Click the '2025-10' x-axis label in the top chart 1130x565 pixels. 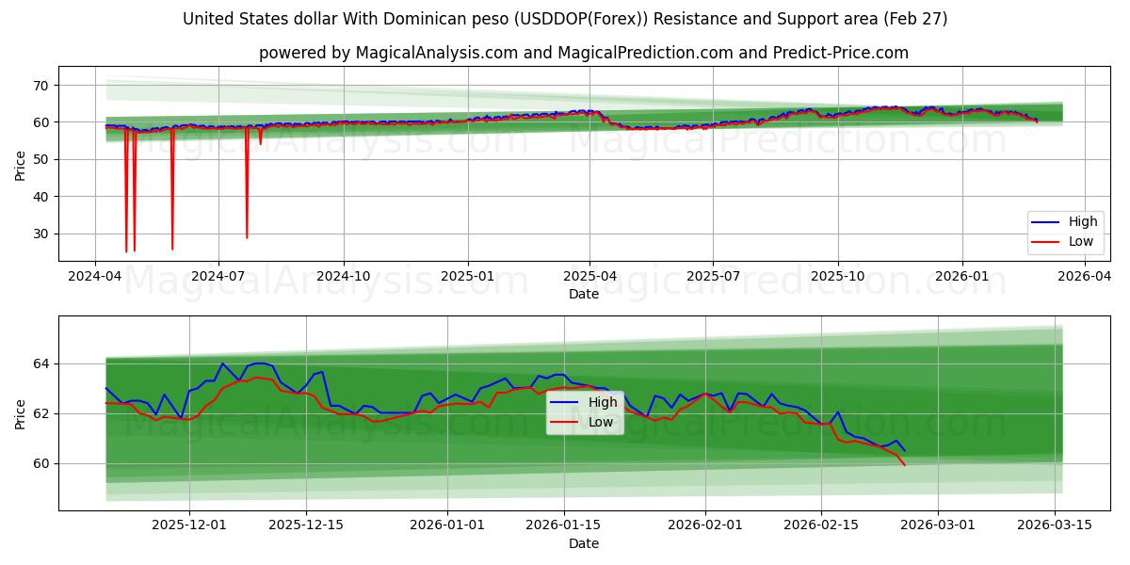point(838,276)
